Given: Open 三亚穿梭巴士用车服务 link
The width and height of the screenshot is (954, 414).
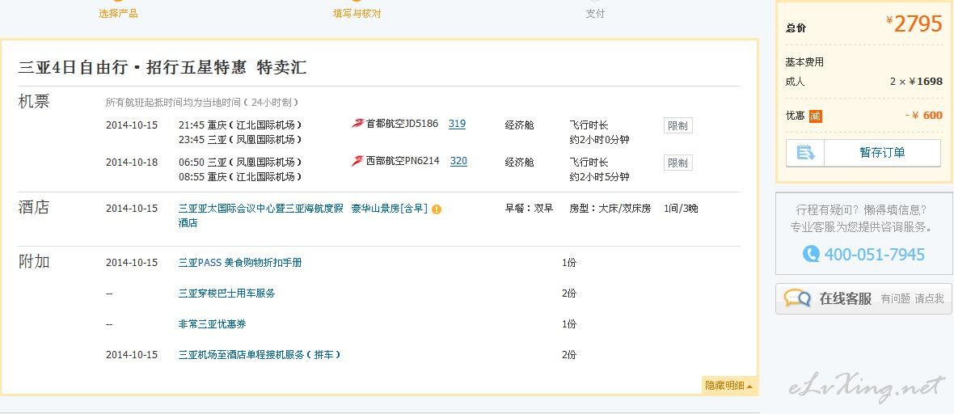Looking at the screenshot, I should 226,294.
